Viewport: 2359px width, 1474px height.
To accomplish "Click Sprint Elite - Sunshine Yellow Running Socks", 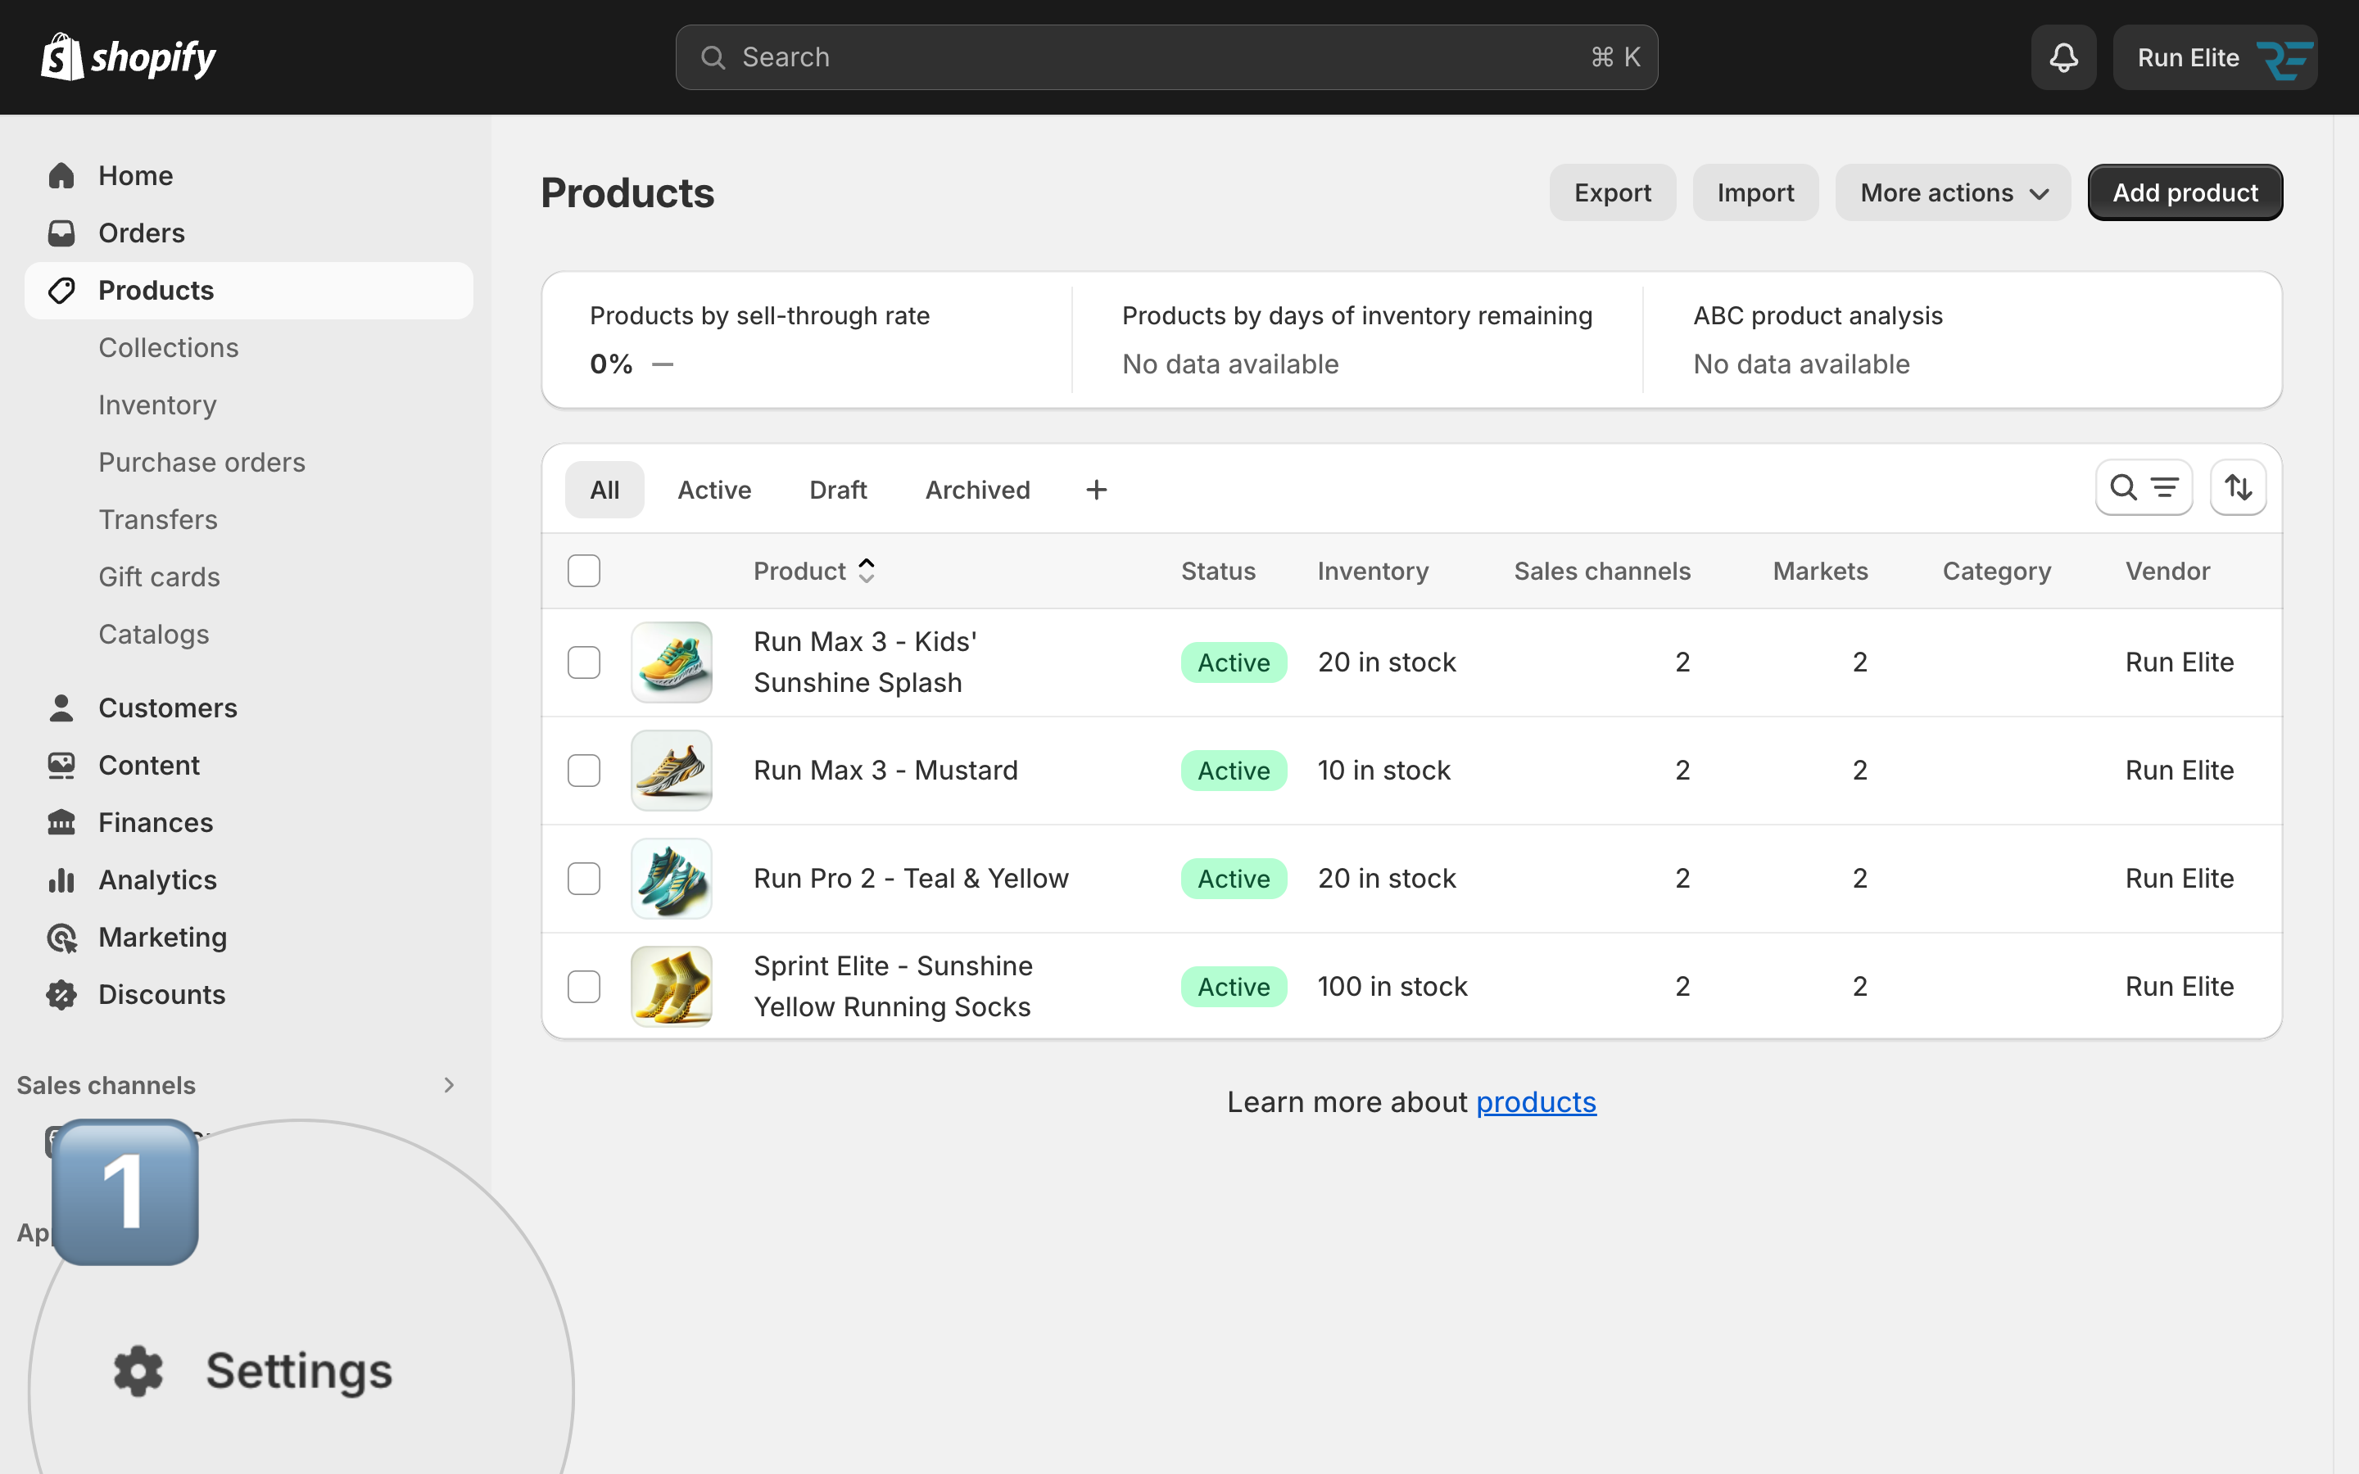I will (893, 987).
